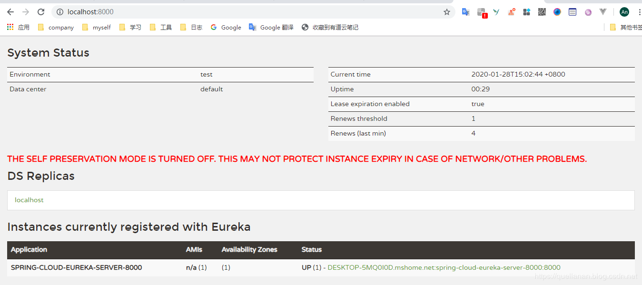Select the timestamp 2020-01-28T15:02:44 +0800
The image size is (642, 285).
pyautogui.click(x=518, y=74)
